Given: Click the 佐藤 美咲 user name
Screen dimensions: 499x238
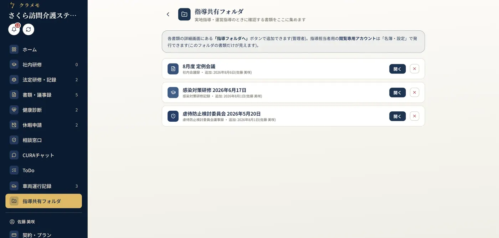Looking at the screenshot, I should point(26,222).
